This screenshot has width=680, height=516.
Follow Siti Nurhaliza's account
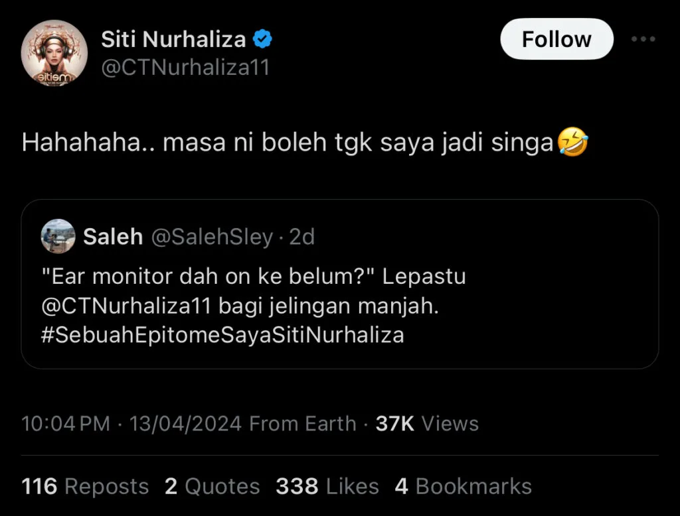point(556,39)
